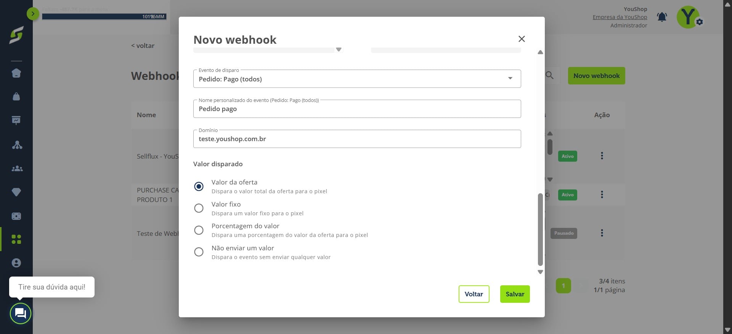
Task: Click the Sellflux logo in sidebar
Action: coord(16,35)
